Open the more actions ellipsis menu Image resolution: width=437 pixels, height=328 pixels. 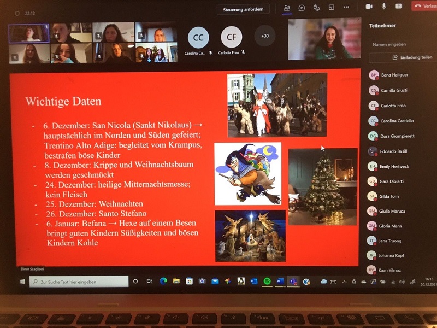[x=346, y=8]
